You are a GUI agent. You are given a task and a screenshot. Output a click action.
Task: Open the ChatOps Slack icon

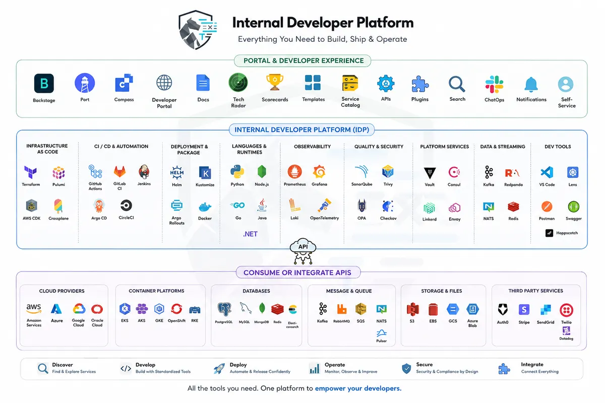[x=494, y=84]
